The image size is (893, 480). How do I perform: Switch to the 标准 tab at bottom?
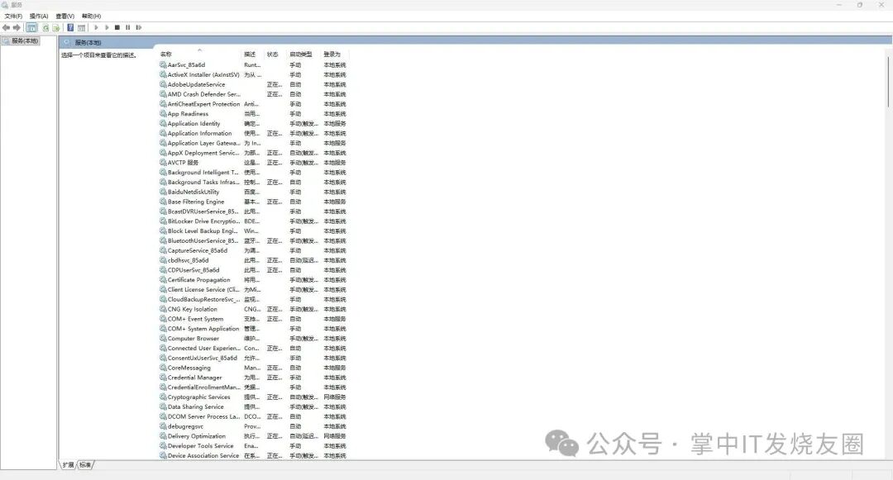coord(85,465)
